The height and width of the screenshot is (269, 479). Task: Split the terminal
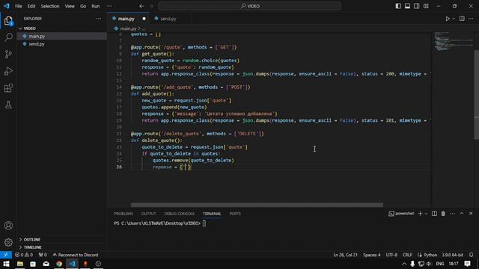point(434,214)
